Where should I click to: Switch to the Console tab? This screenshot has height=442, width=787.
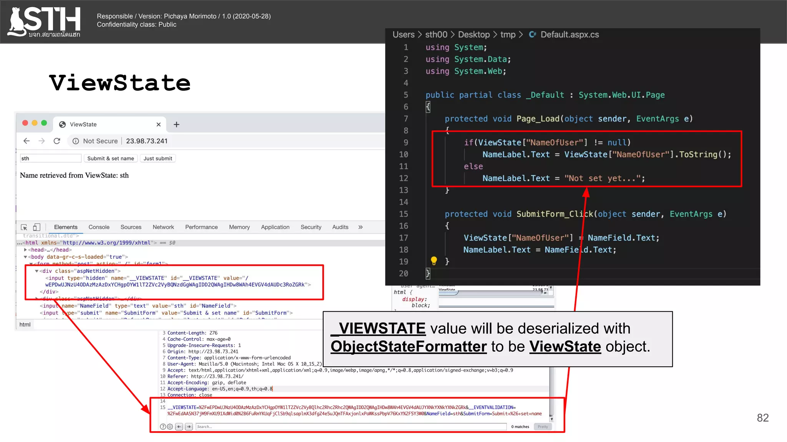pyautogui.click(x=99, y=227)
